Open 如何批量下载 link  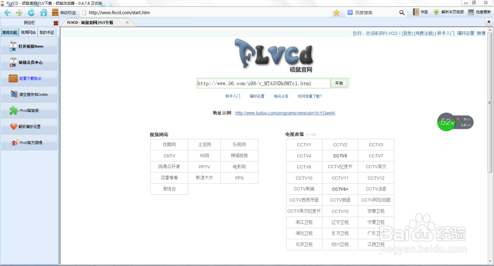310,96
